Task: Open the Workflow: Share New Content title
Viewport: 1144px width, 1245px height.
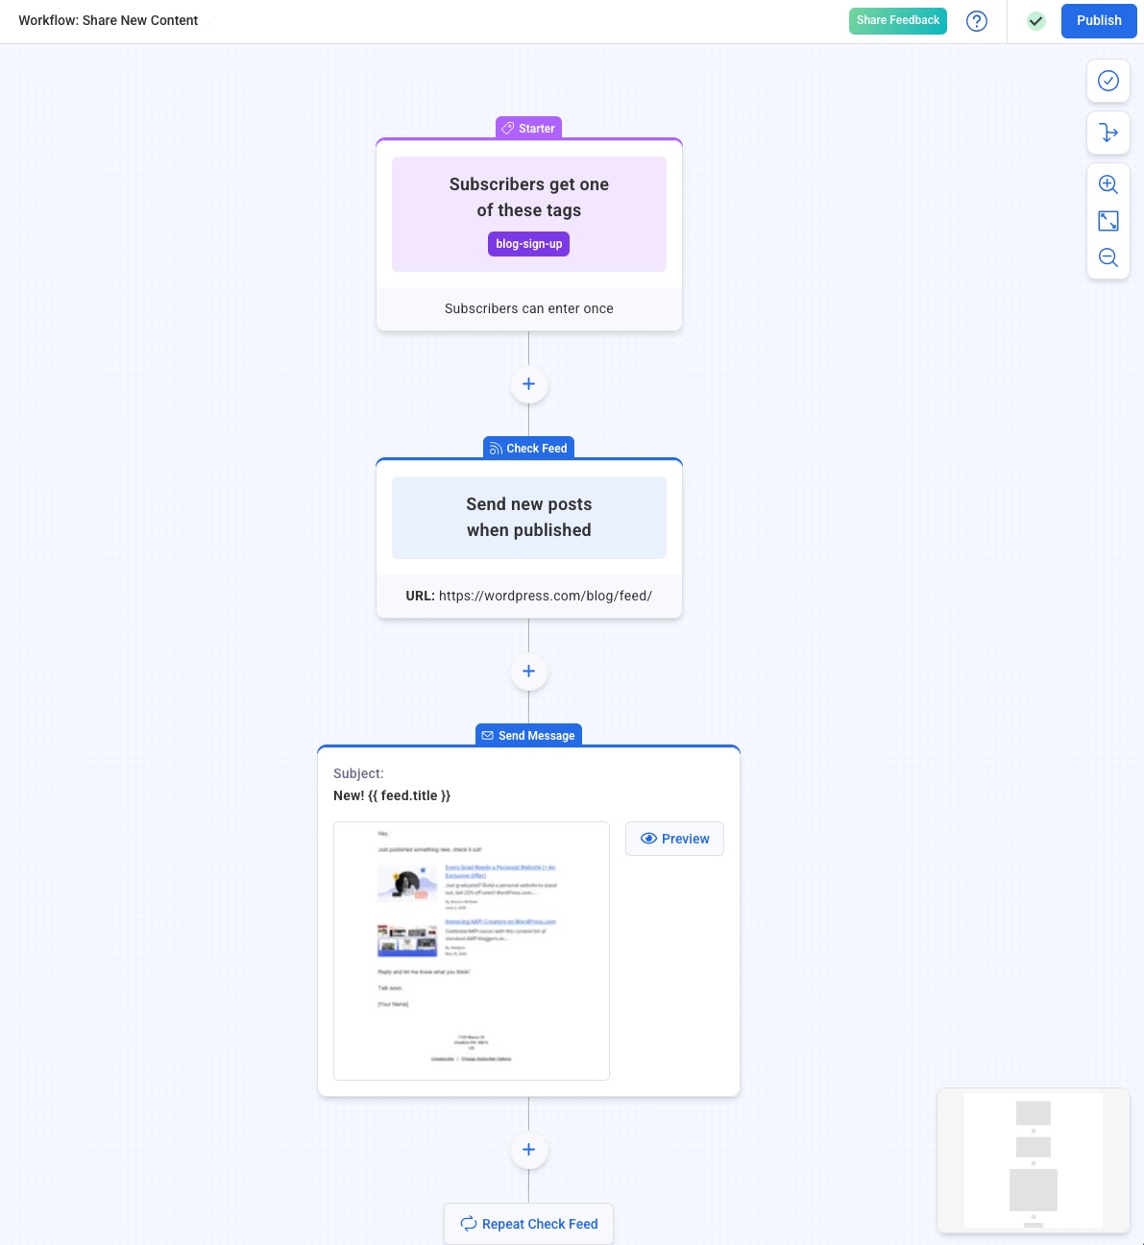Action: click(108, 20)
